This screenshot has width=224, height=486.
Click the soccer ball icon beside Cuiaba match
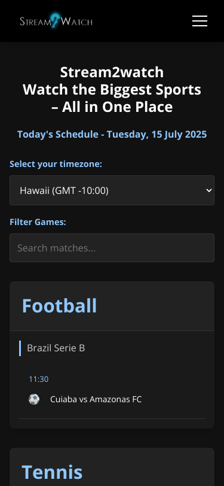click(34, 399)
